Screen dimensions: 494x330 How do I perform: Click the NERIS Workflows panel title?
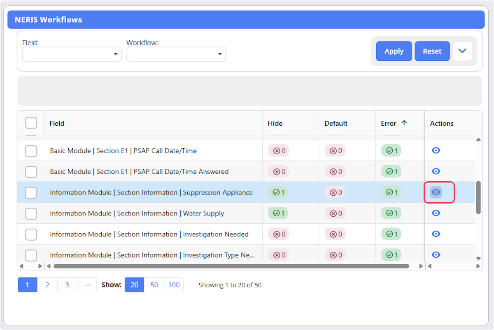pos(49,19)
